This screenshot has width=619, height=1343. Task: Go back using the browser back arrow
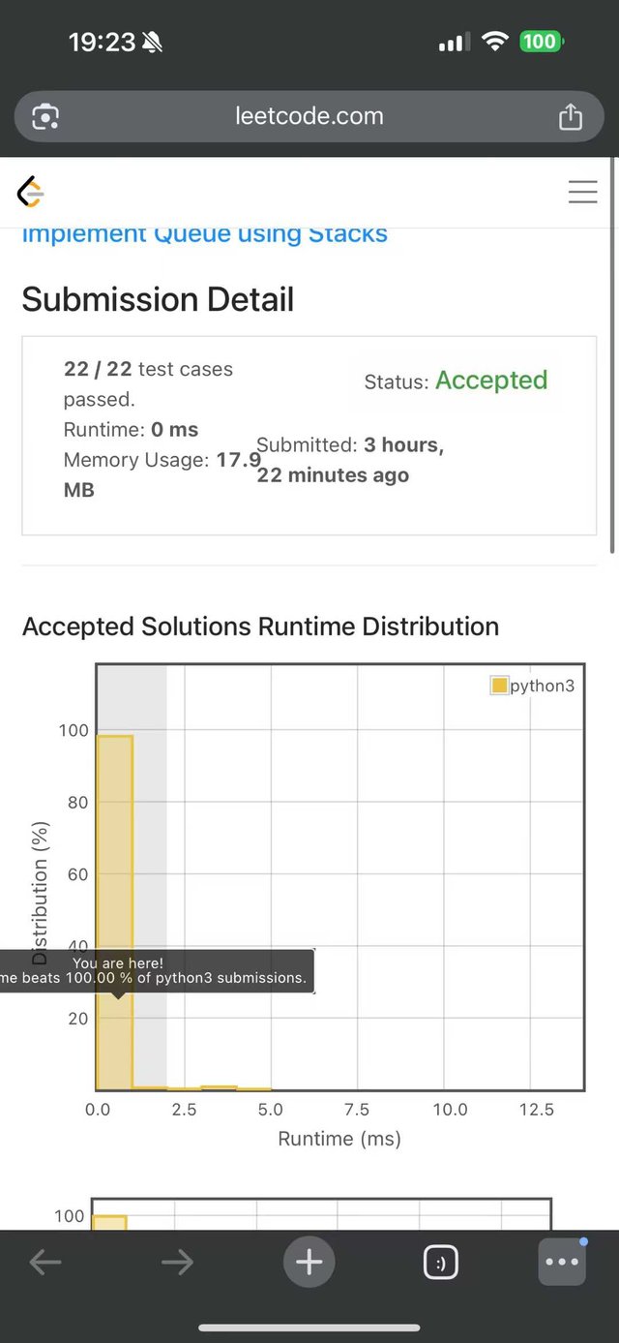tap(45, 1262)
